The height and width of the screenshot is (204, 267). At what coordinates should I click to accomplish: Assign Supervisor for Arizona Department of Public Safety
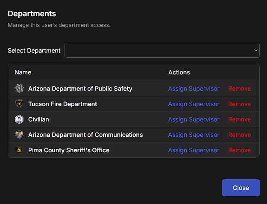(194, 89)
